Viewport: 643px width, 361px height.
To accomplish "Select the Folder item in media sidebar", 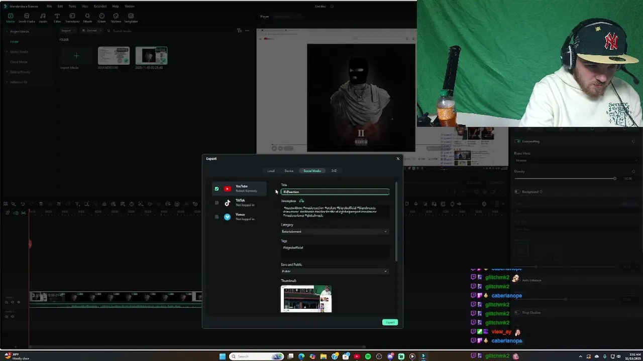I will pos(15,42).
